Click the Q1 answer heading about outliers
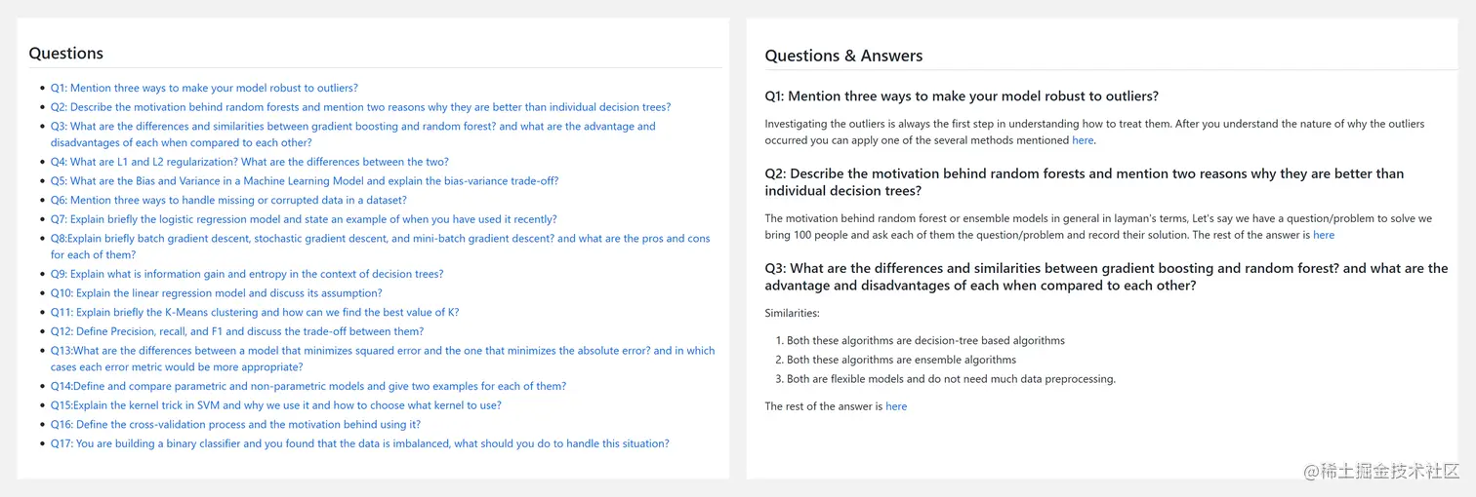This screenshot has height=497, width=1476. [x=962, y=96]
